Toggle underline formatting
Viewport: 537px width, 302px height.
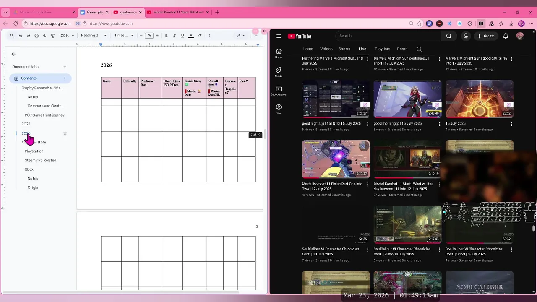[182, 36]
